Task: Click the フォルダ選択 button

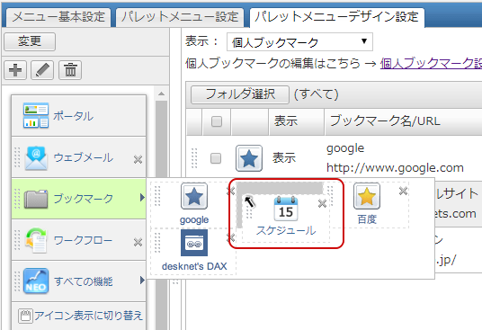Action: tap(240, 94)
